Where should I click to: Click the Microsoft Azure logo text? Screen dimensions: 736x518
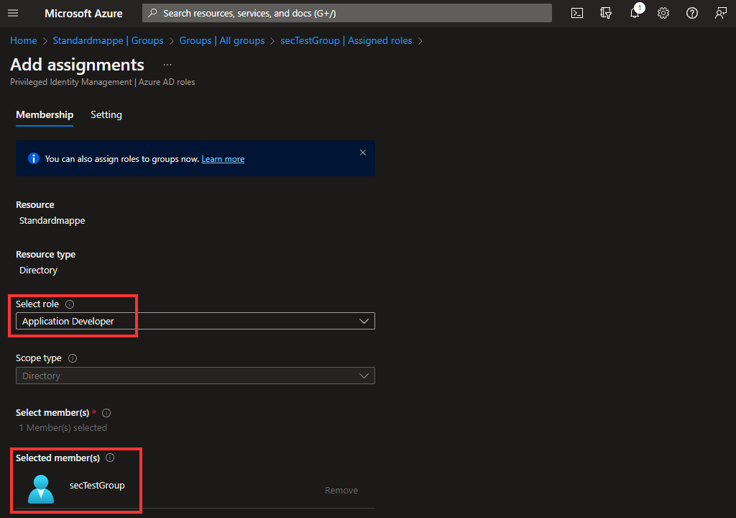click(x=83, y=13)
